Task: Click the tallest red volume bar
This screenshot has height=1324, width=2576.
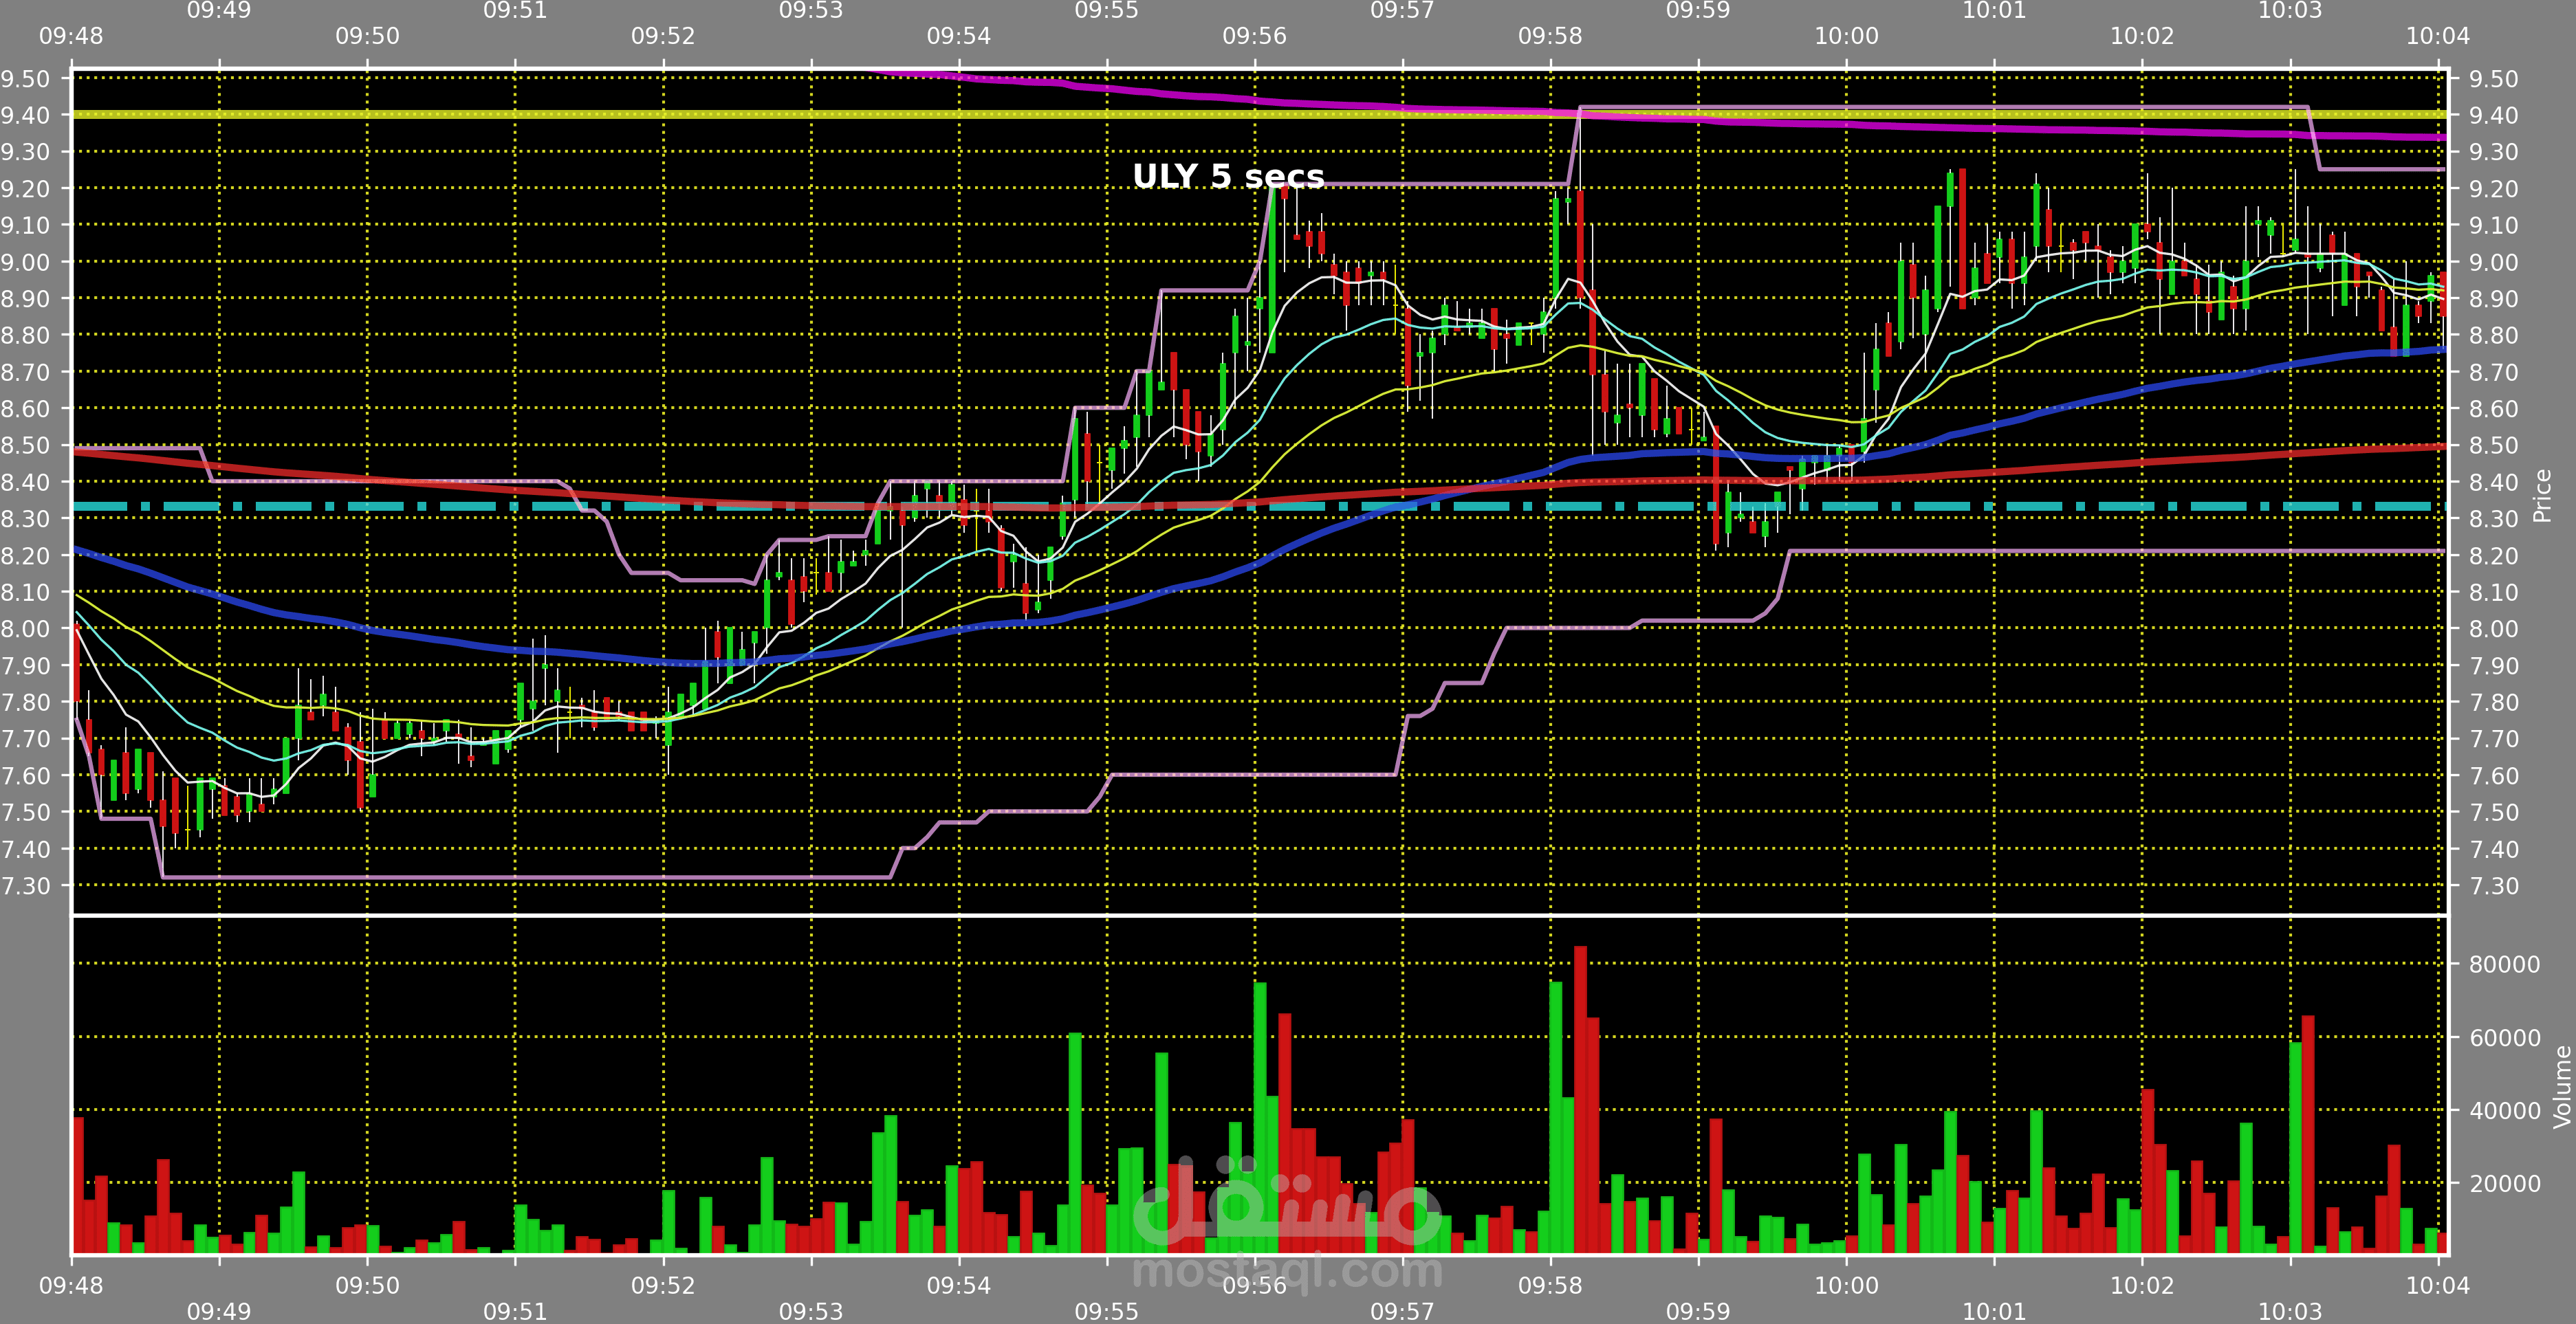Action: (1580, 1100)
